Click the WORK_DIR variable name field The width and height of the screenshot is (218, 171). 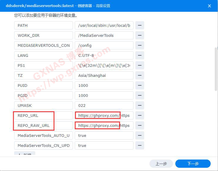pos(43,35)
